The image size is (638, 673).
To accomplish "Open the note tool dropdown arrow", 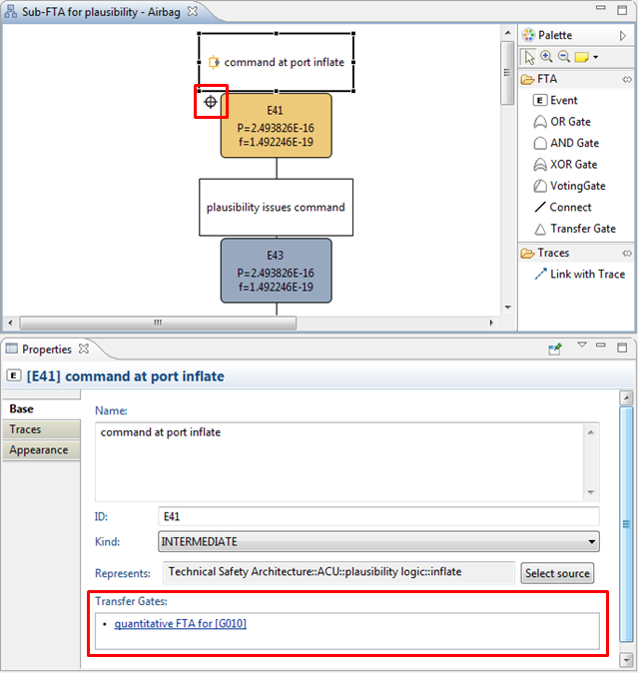I will 595,57.
